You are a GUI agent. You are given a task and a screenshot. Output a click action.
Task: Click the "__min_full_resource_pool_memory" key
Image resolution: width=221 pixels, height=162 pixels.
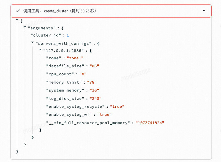(x=88, y=123)
